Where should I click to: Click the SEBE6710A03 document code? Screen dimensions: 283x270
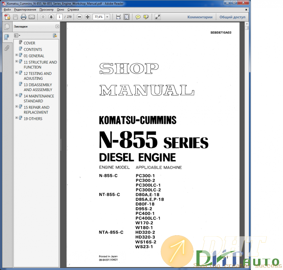click(x=221, y=32)
